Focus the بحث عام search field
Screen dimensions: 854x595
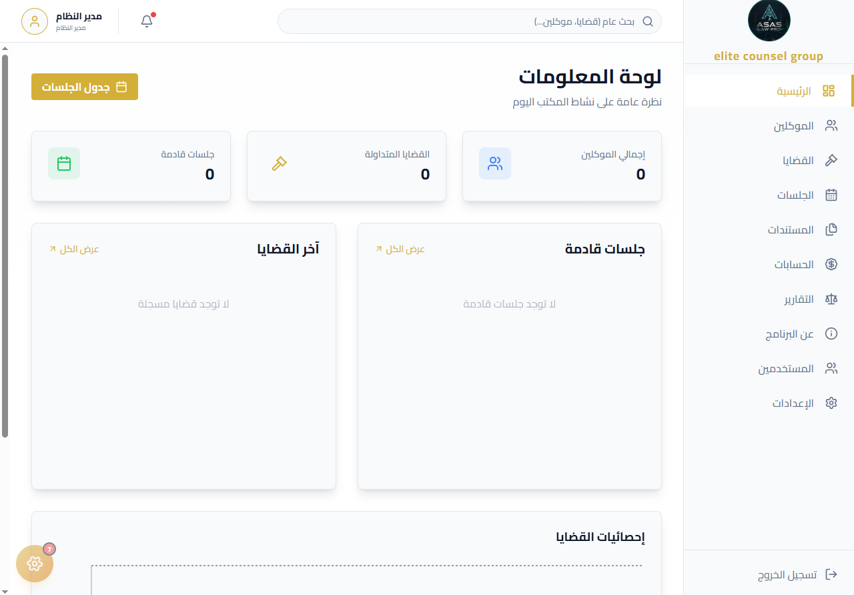[470, 21]
